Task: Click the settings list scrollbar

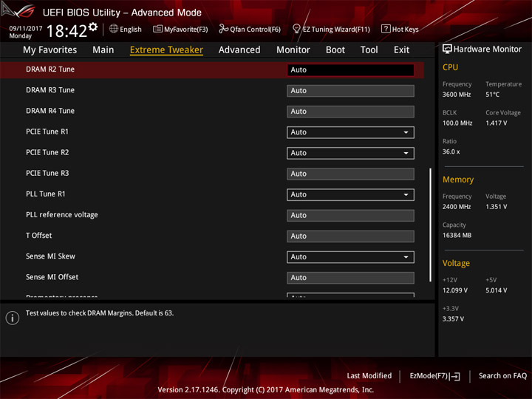Action: (x=430, y=225)
